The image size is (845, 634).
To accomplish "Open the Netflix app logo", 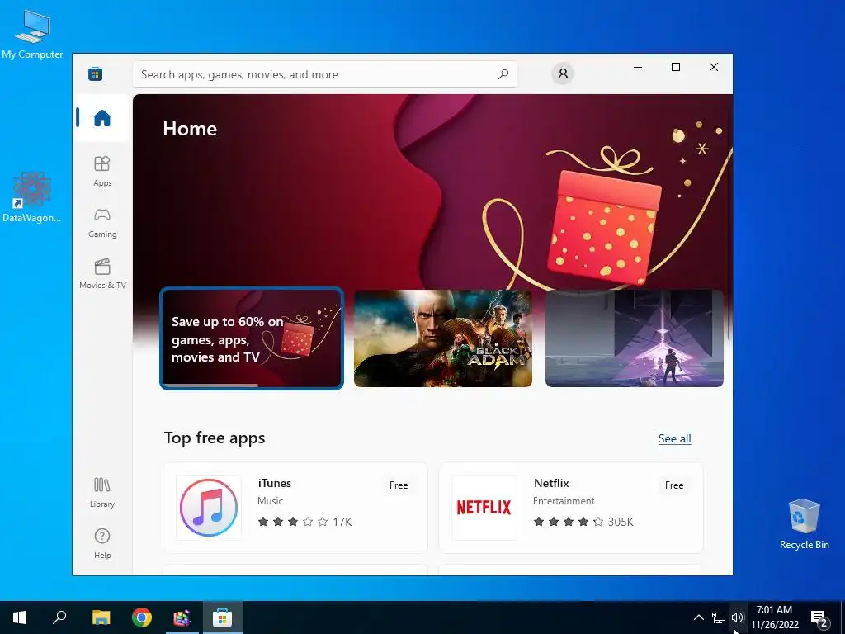I will coord(484,508).
